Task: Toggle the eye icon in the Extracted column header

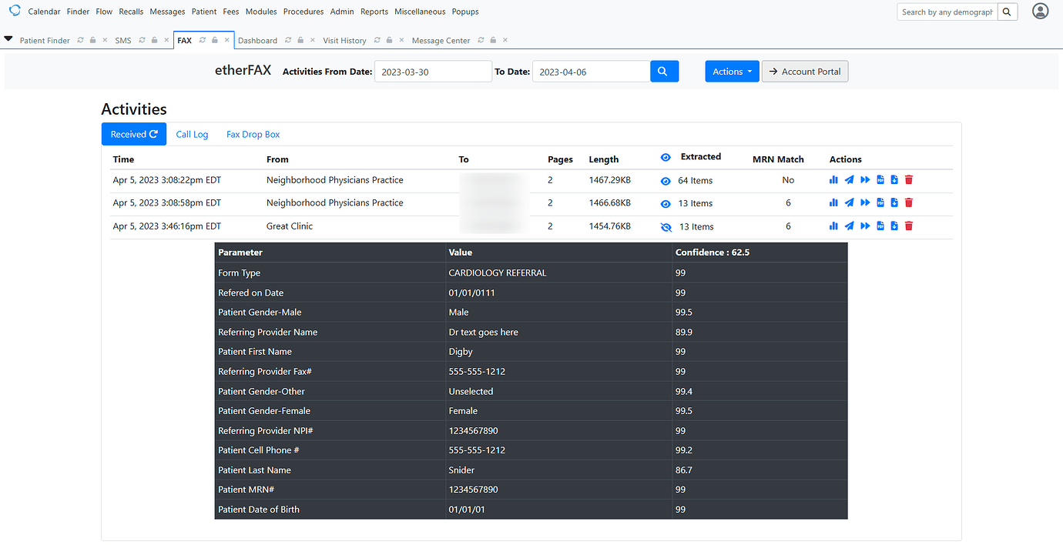Action: click(666, 158)
